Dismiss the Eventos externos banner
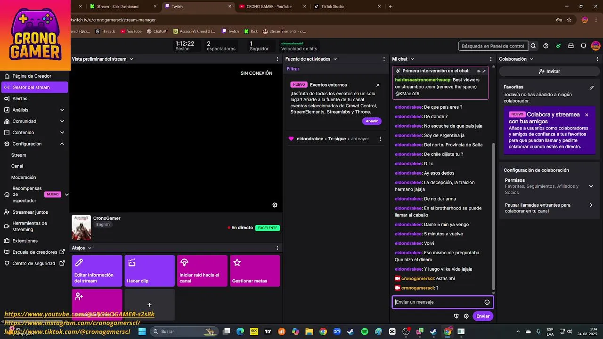This screenshot has width=603, height=339. coord(378,85)
